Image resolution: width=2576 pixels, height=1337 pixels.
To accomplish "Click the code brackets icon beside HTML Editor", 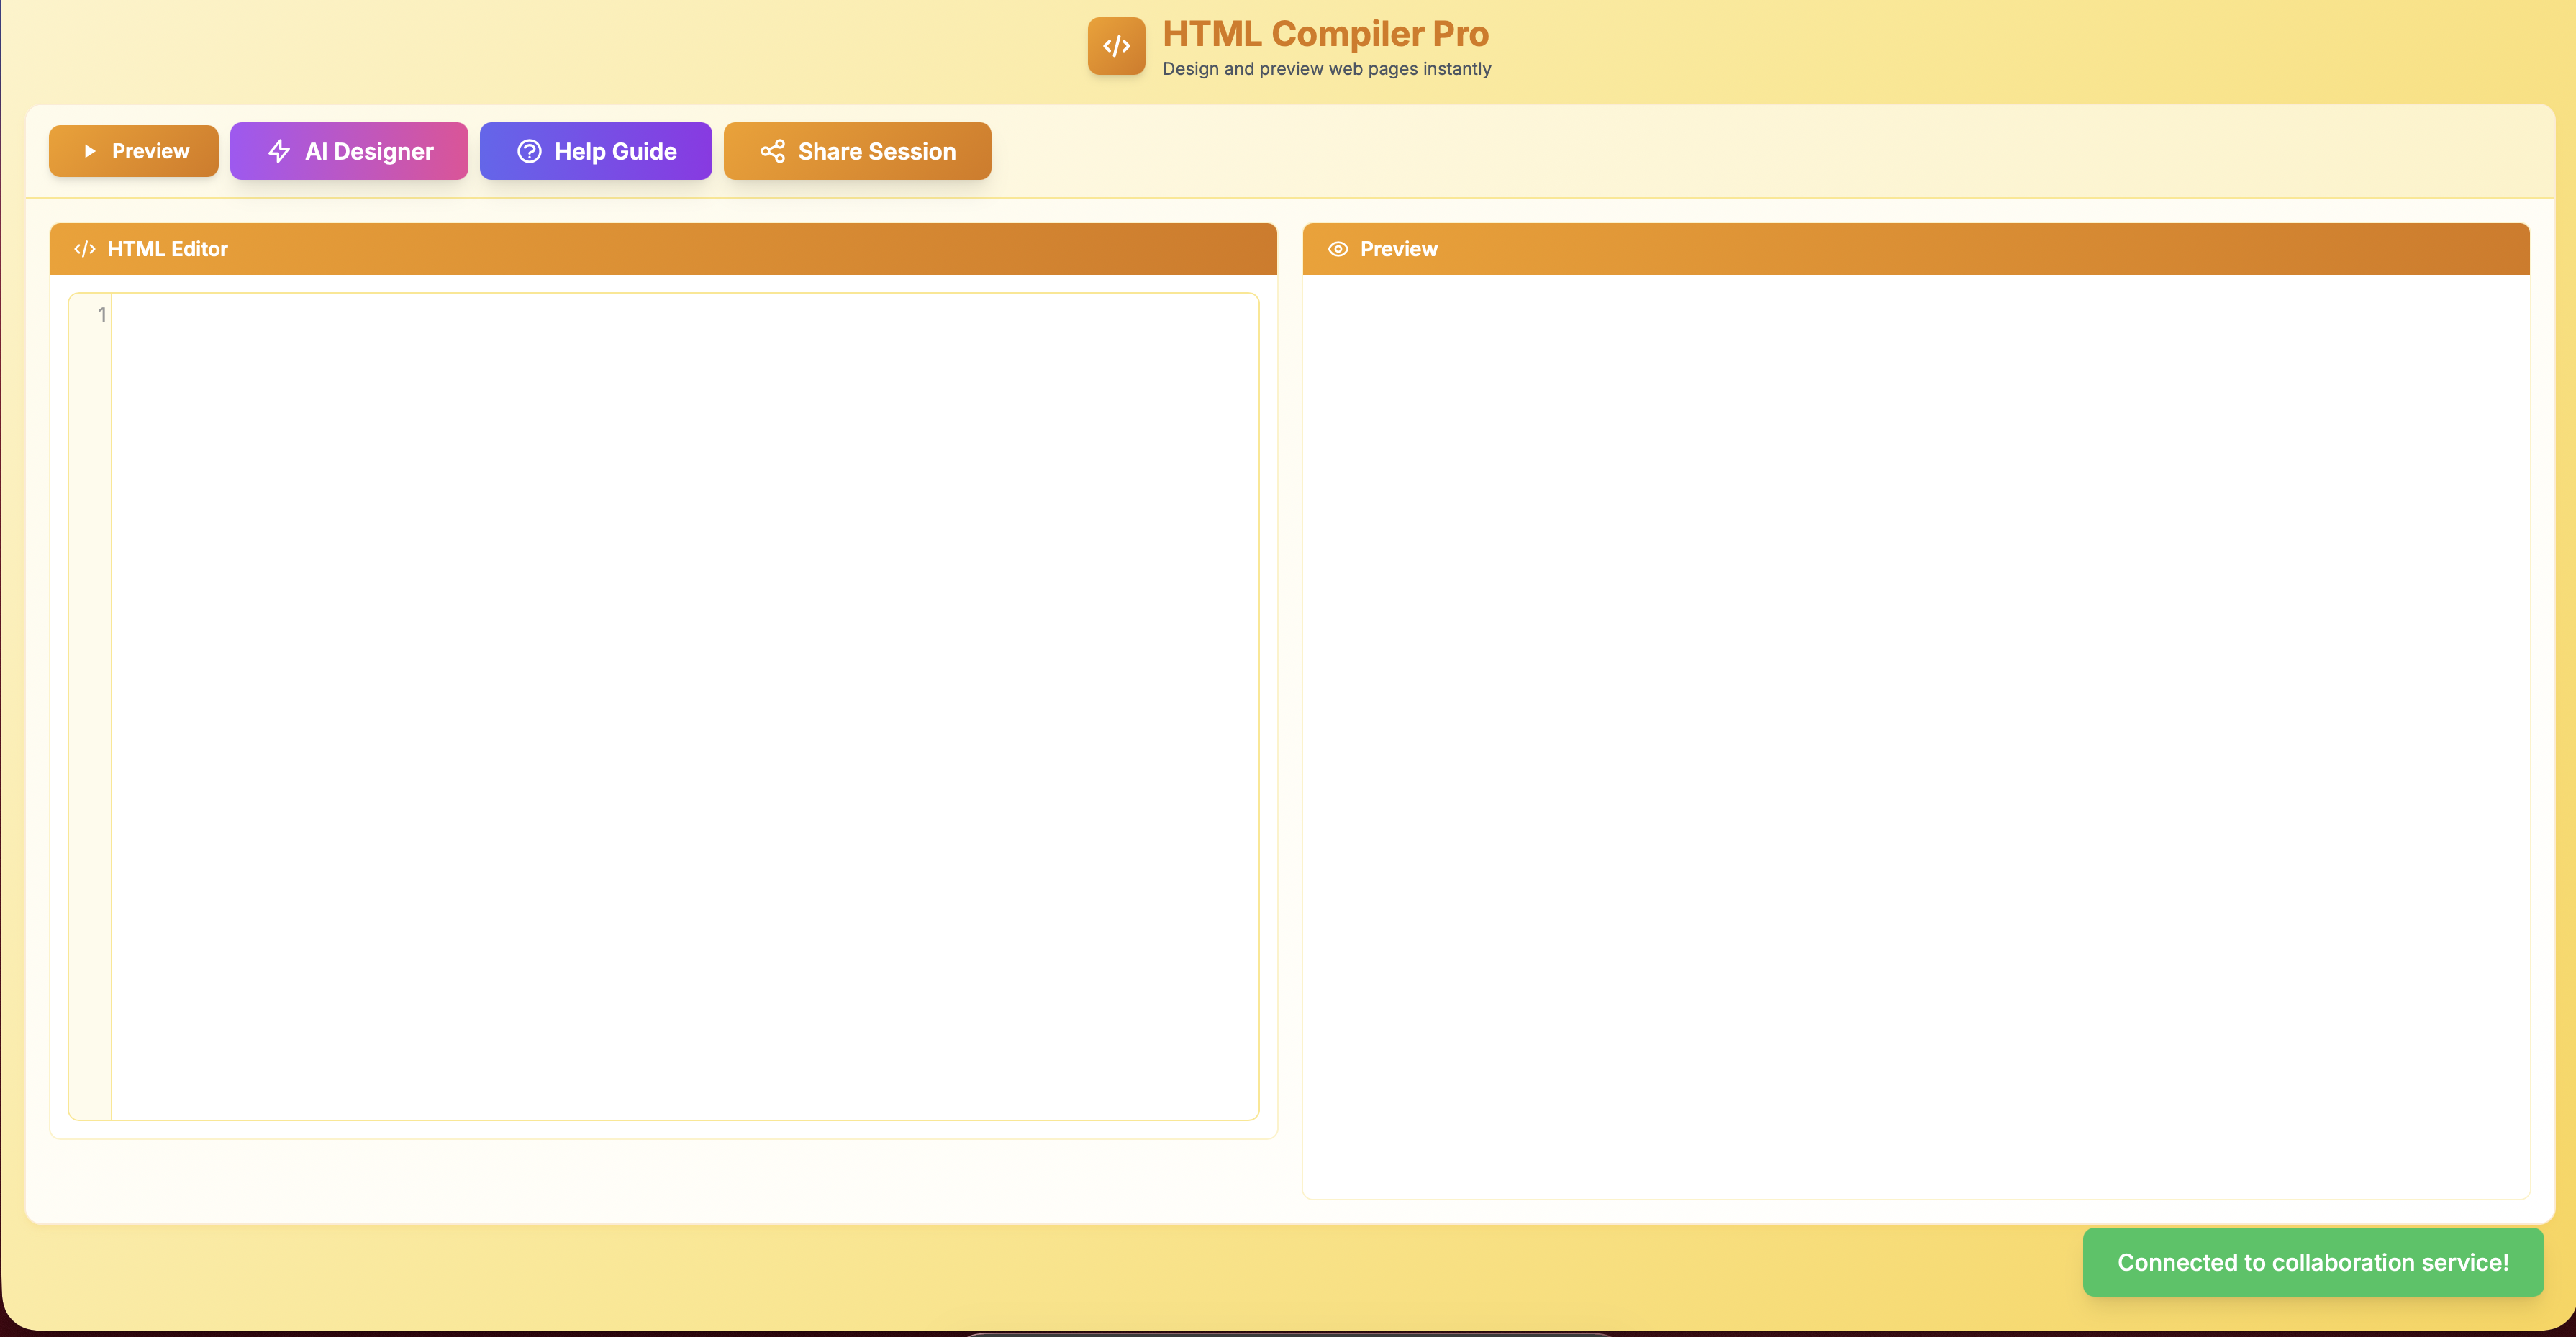I will [85, 249].
